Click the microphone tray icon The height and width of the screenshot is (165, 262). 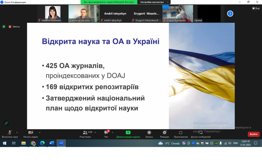(x=220, y=143)
